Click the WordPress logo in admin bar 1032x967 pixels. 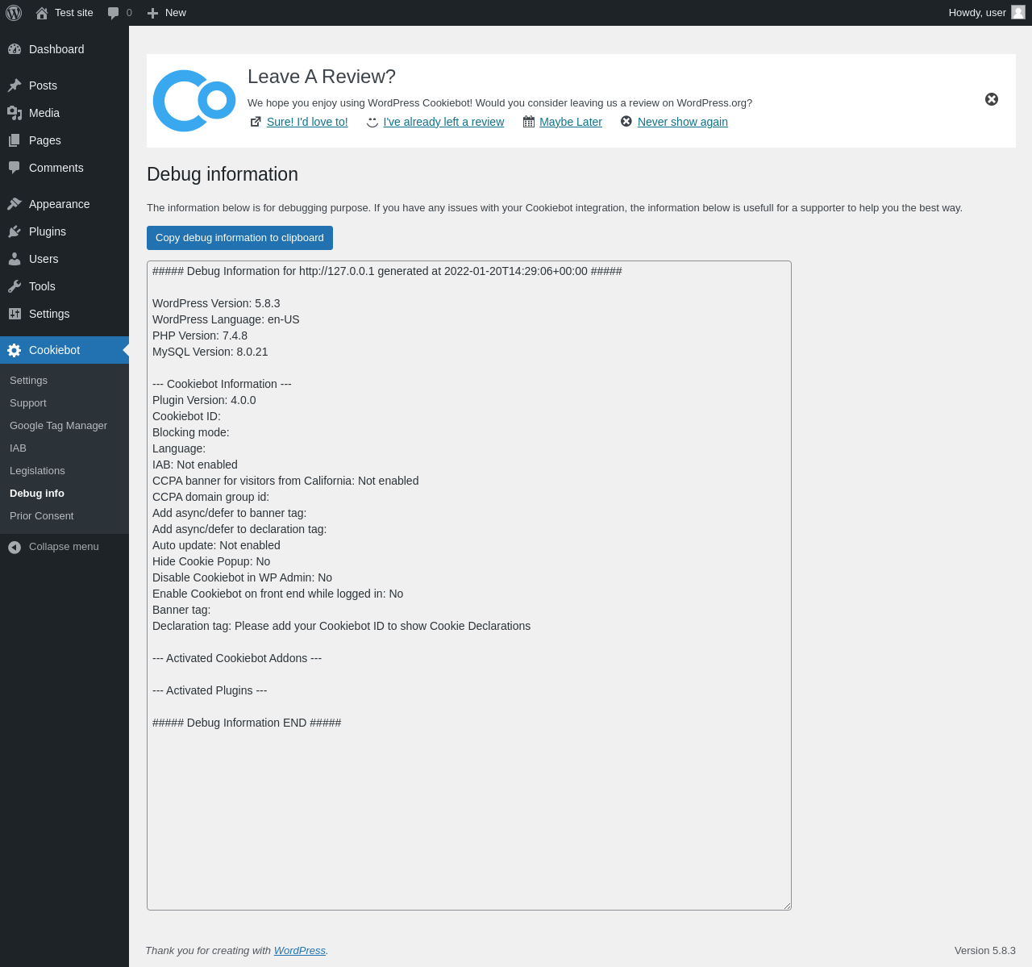coord(14,13)
